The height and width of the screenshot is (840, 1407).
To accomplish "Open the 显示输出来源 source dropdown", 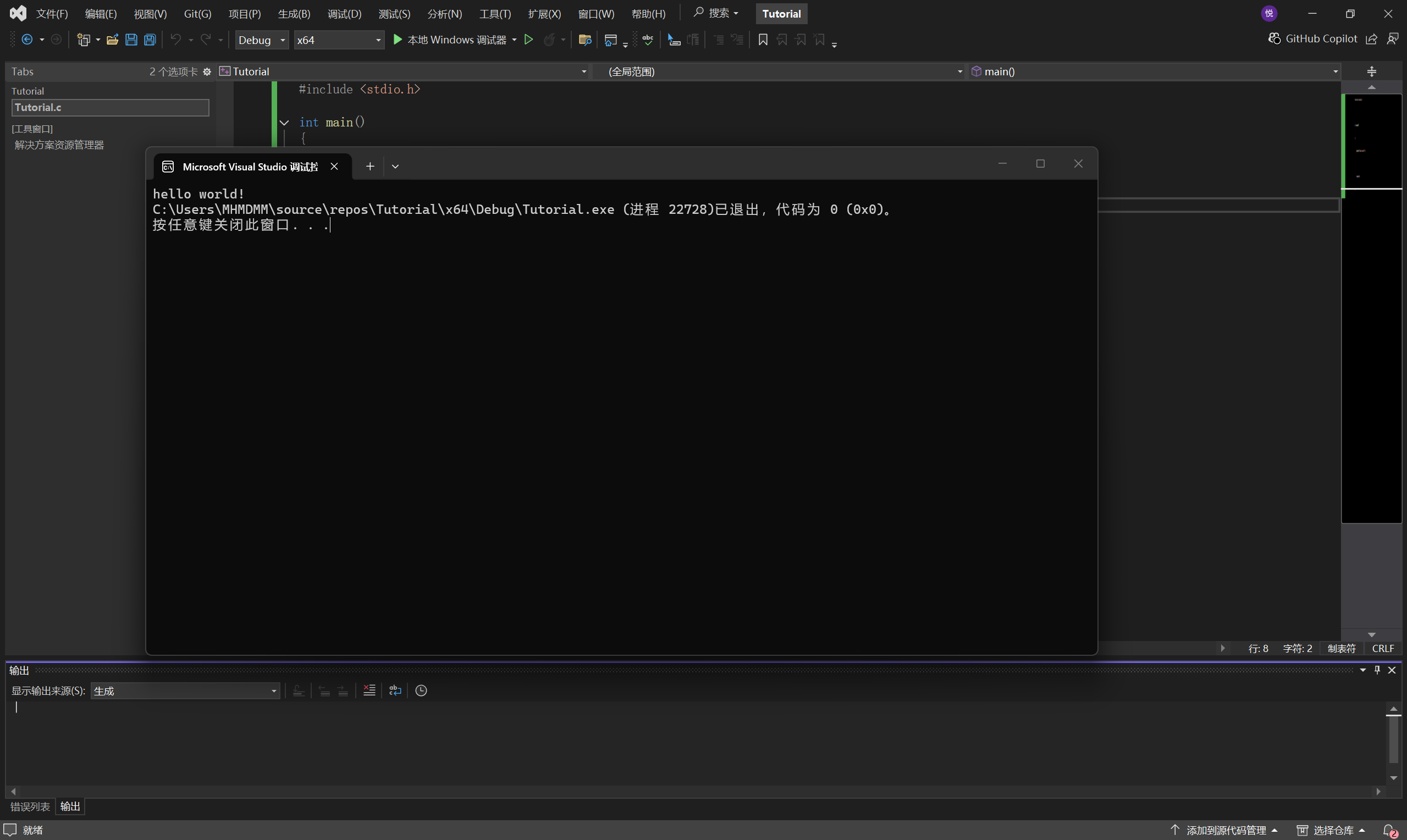I will click(x=185, y=690).
